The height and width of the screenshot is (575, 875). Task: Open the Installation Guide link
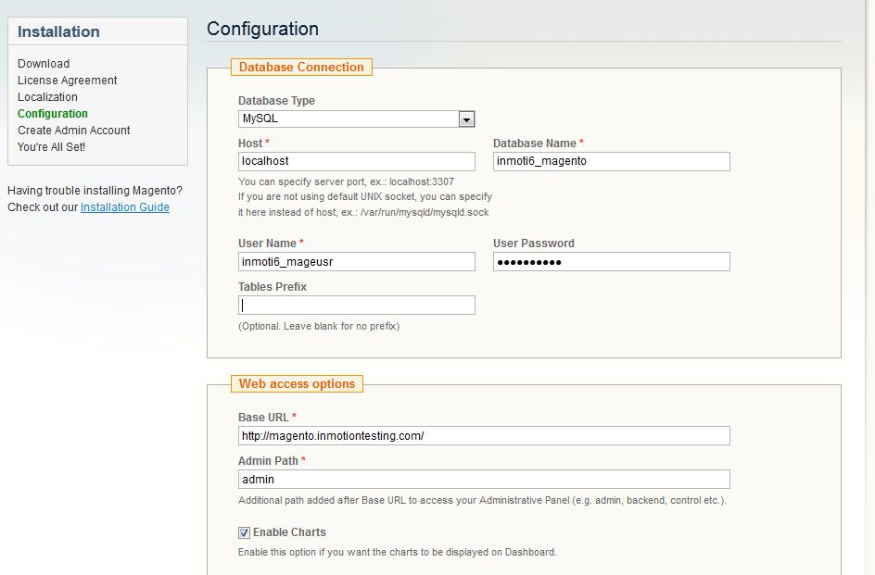tap(125, 207)
